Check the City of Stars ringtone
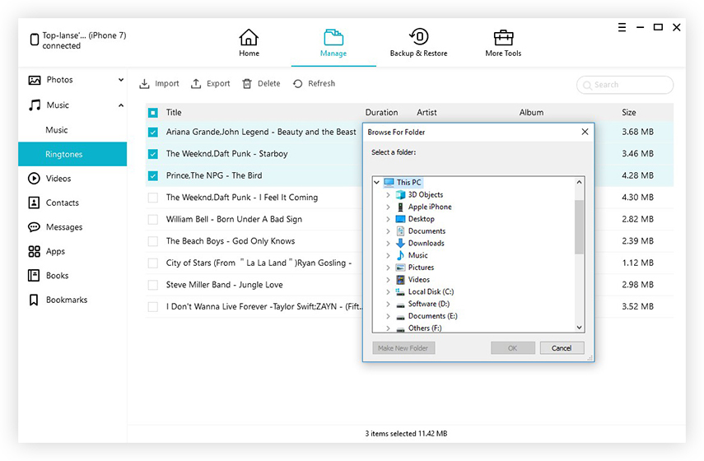 click(x=153, y=263)
